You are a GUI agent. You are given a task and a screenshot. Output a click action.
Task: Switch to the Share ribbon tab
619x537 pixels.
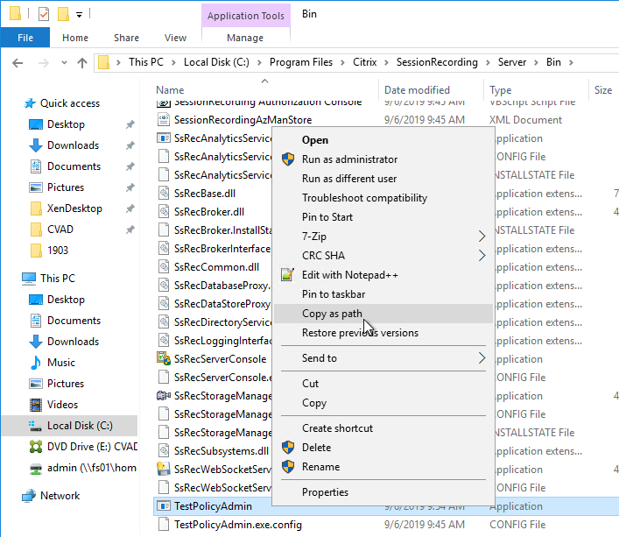126,38
